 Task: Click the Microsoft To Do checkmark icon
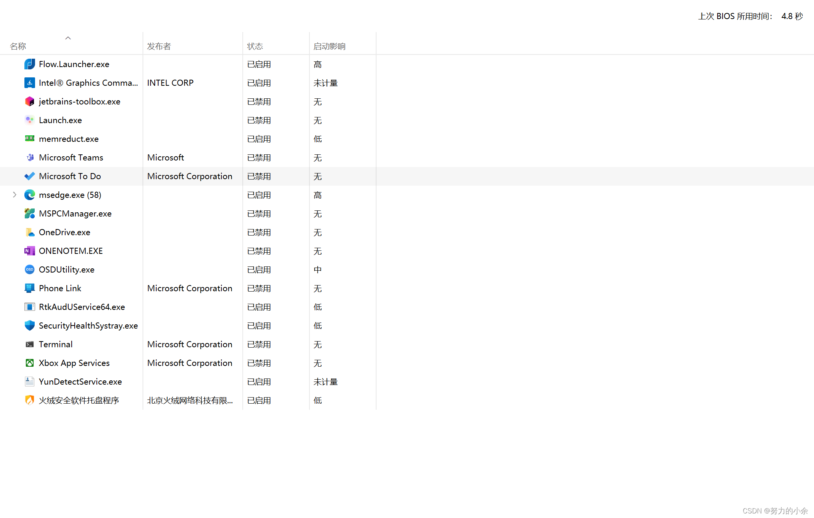(29, 176)
